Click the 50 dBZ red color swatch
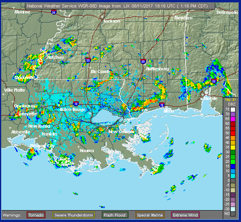Screen dimensions: 241x222 click(x=233, y=133)
